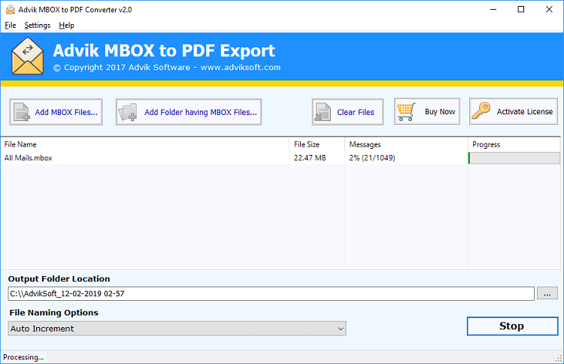Screen dimensions: 564x364
Task: Sort by File Size column header
Action: tap(317, 144)
